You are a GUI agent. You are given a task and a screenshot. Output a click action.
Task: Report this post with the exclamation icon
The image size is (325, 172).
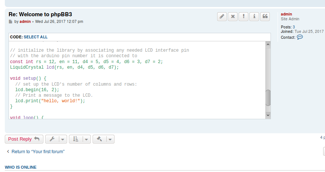click(x=243, y=17)
